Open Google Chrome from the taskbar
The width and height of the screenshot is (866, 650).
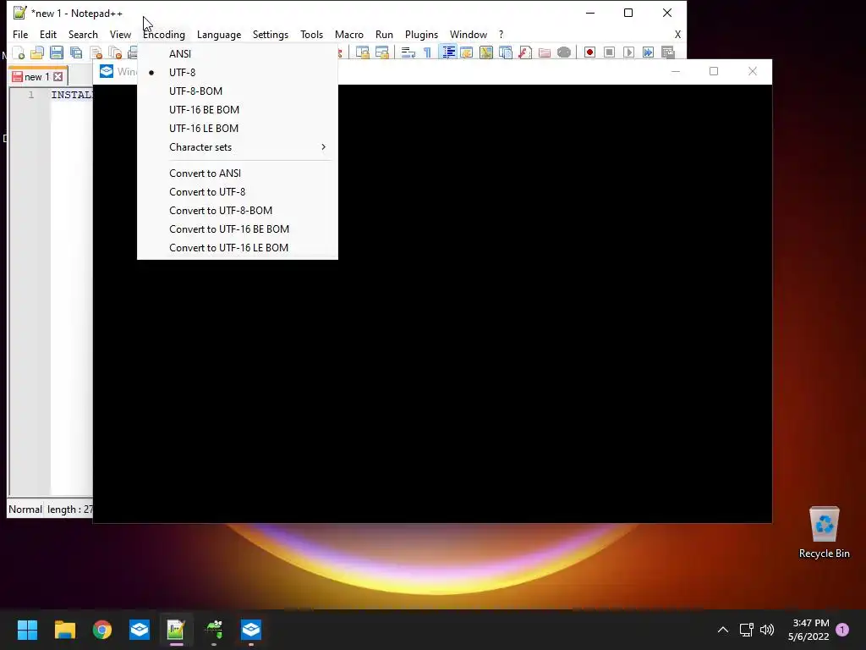click(x=102, y=630)
